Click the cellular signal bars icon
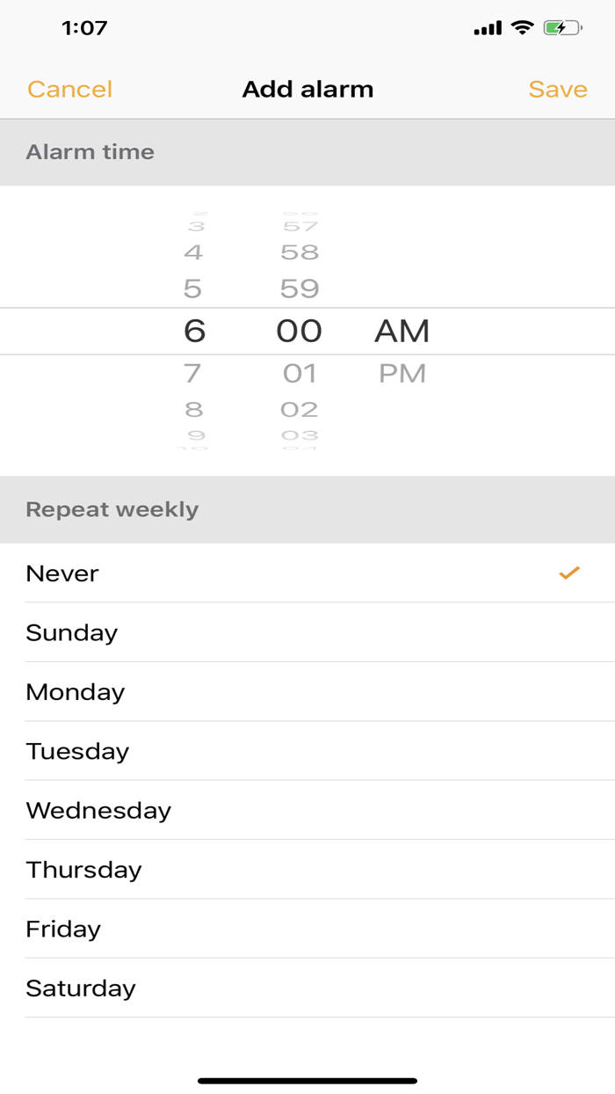The width and height of the screenshot is (615, 1094). [488, 27]
